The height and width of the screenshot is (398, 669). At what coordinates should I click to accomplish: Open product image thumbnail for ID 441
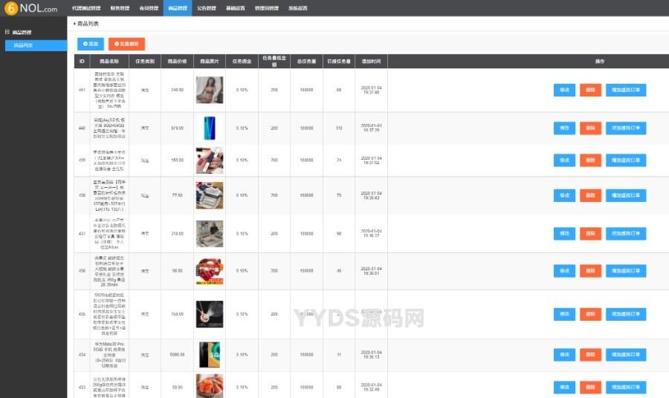point(209,90)
